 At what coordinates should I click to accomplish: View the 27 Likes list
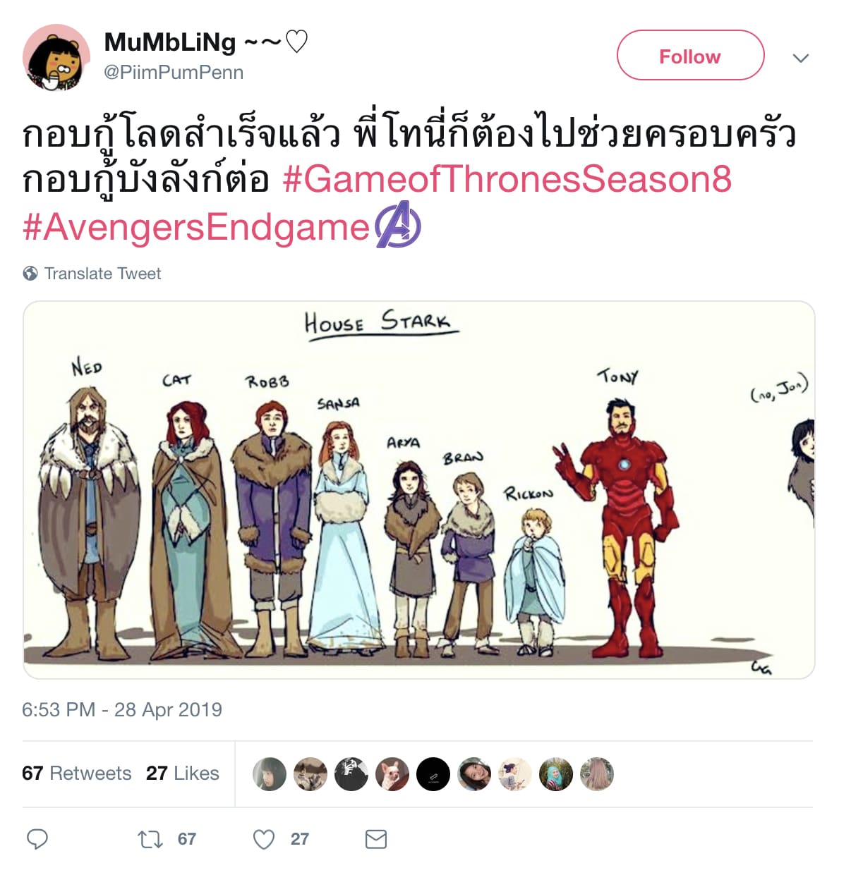[183, 773]
